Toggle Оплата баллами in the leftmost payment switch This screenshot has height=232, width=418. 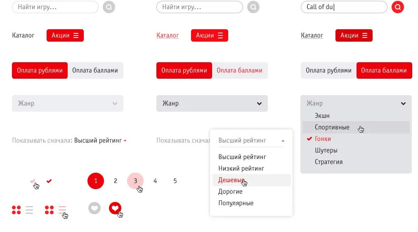tap(95, 70)
